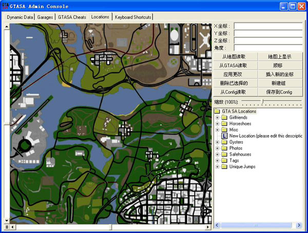Click the Horseshoes folder icon

(224, 123)
